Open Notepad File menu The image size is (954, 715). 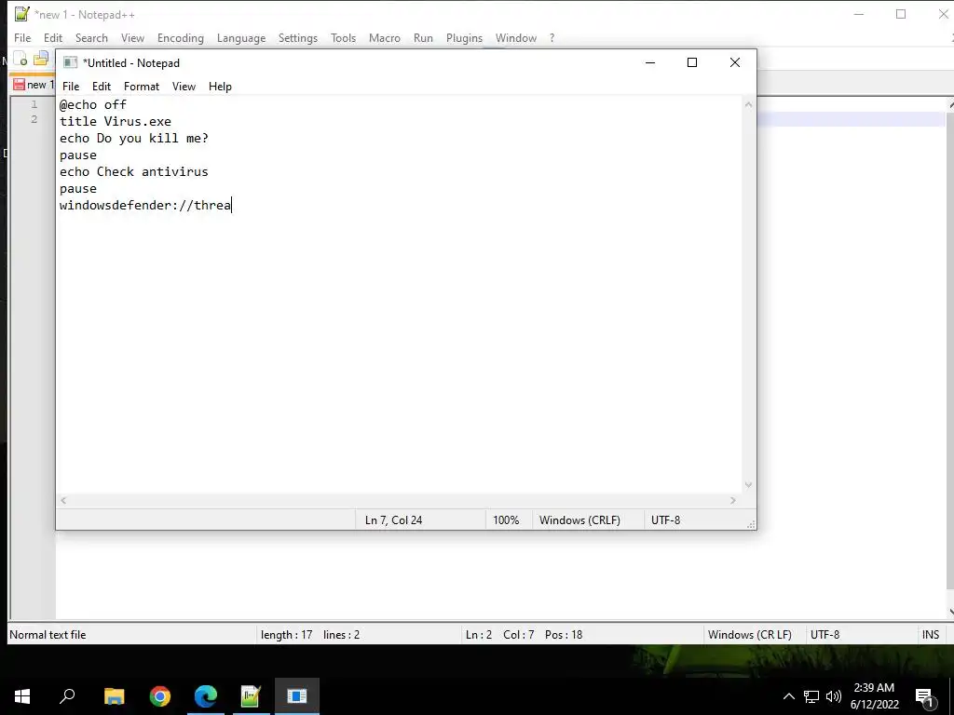71,87
